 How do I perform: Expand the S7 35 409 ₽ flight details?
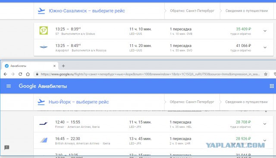click(x=265, y=31)
